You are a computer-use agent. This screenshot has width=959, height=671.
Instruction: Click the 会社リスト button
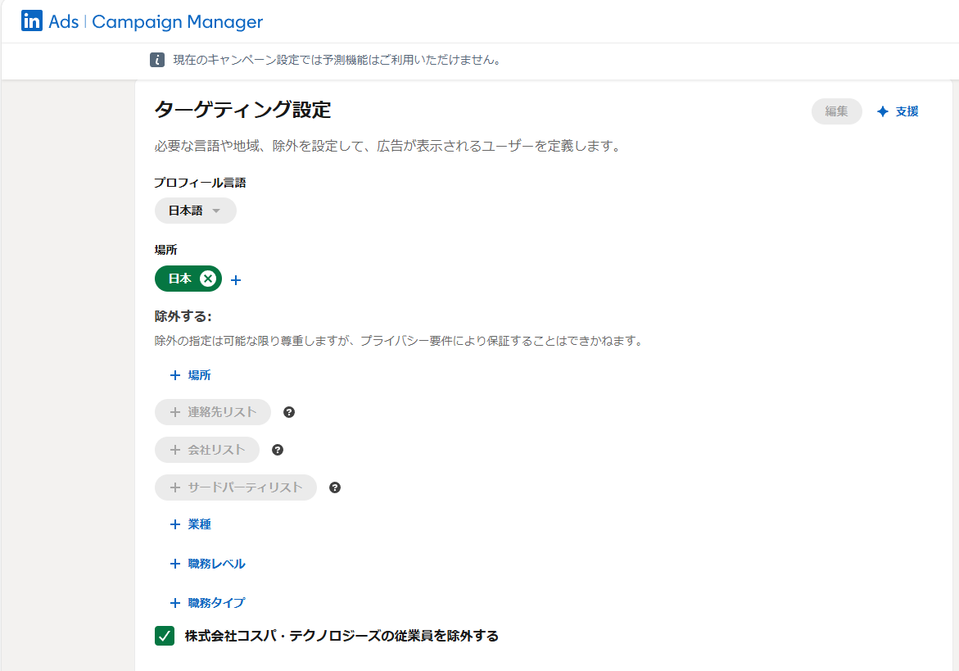[206, 450]
